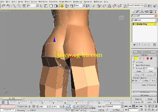Collapse the Edit Vertices rollout
Image resolution: width=158 pixels, height=112 pixels.
coord(144,95)
